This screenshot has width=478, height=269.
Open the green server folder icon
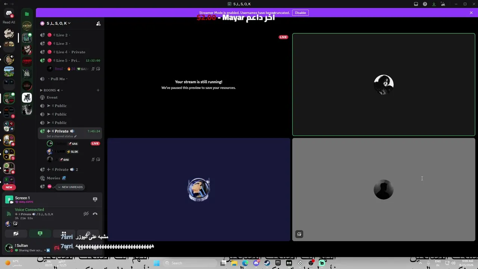pyautogui.click(x=27, y=14)
